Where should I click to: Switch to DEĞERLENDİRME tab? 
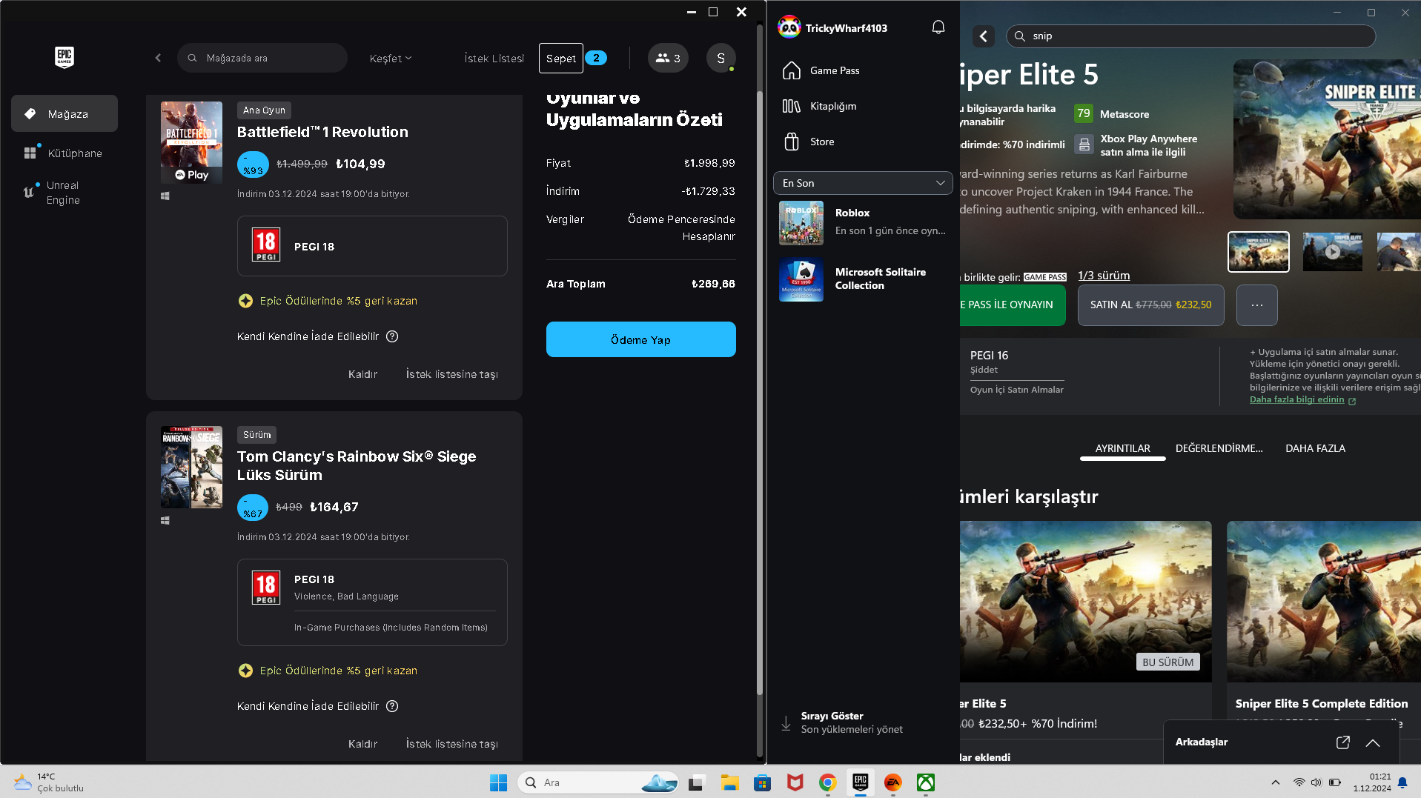[x=1219, y=448]
